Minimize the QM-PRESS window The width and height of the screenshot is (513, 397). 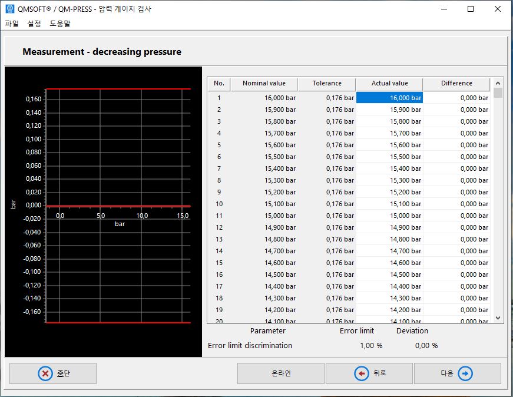tap(444, 9)
